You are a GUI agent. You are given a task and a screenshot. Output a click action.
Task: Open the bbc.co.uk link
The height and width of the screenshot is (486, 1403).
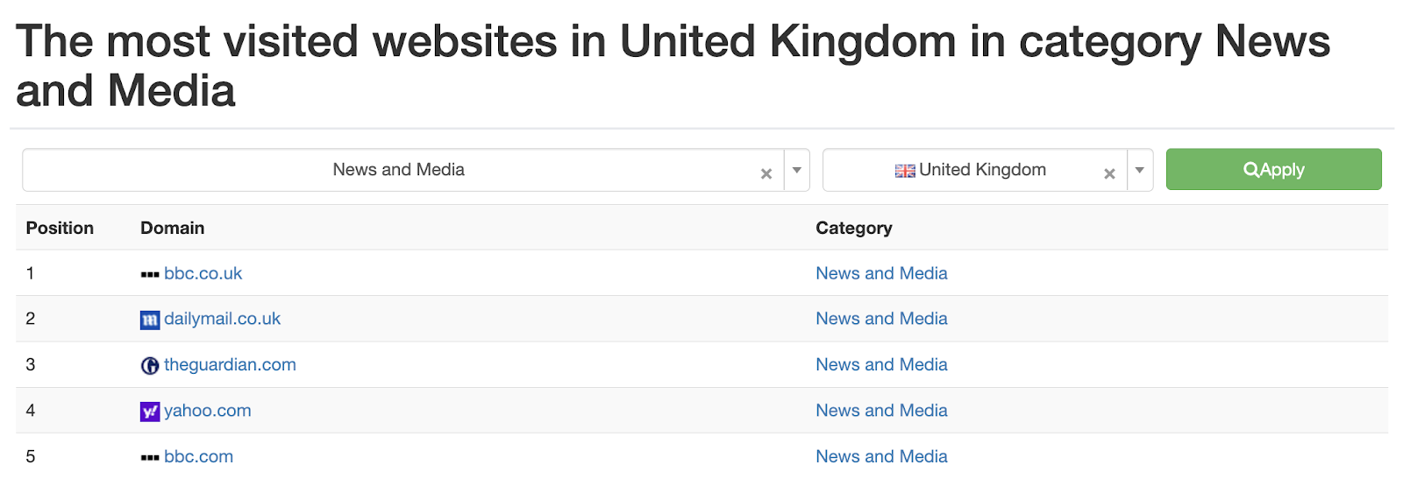pyautogui.click(x=203, y=273)
